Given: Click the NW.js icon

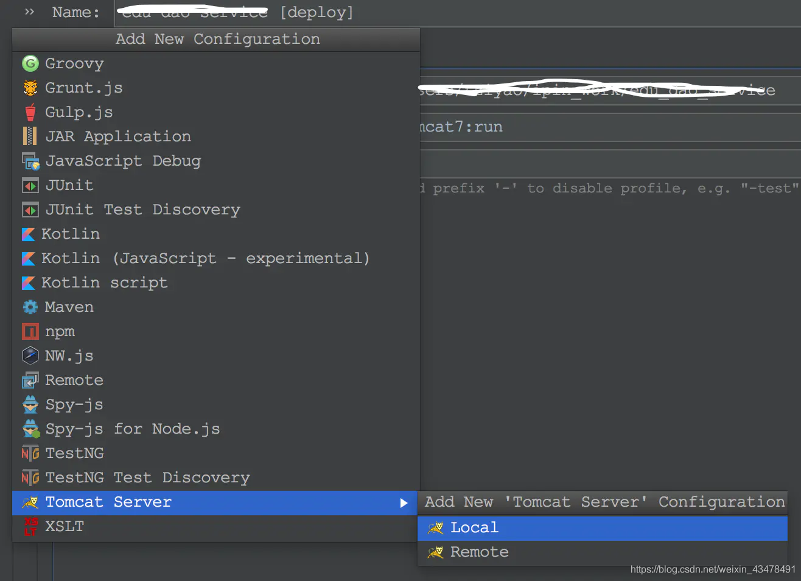Looking at the screenshot, I should click(x=30, y=355).
